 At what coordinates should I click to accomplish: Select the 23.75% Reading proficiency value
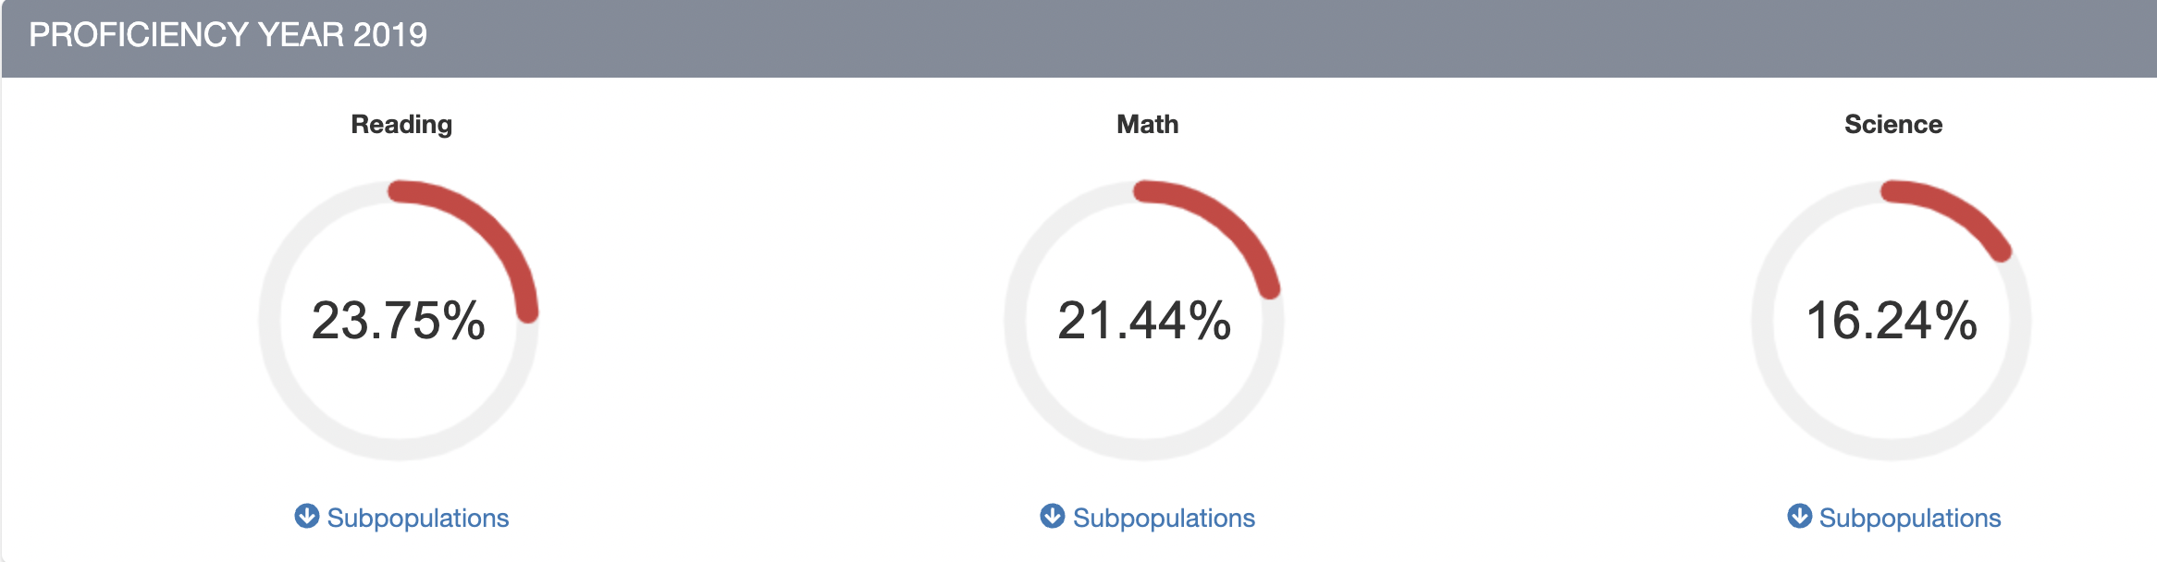tap(399, 321)
